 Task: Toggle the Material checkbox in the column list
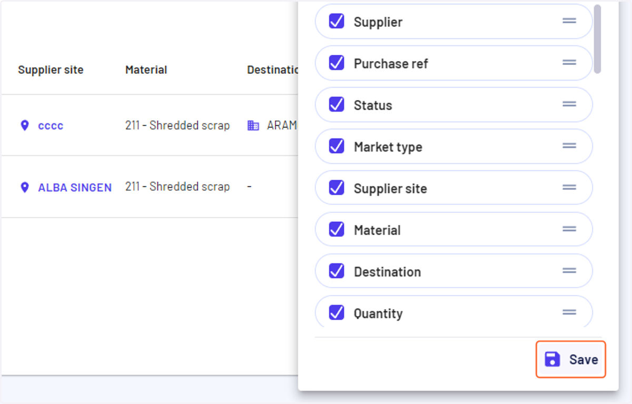337,229
